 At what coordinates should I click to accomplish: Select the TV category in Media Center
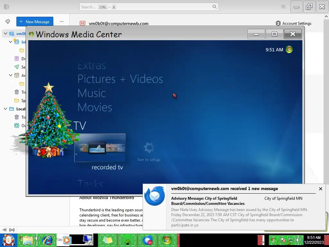click(80, 126)
